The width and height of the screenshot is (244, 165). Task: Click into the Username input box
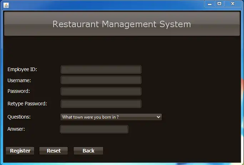(x=101, y=80)
